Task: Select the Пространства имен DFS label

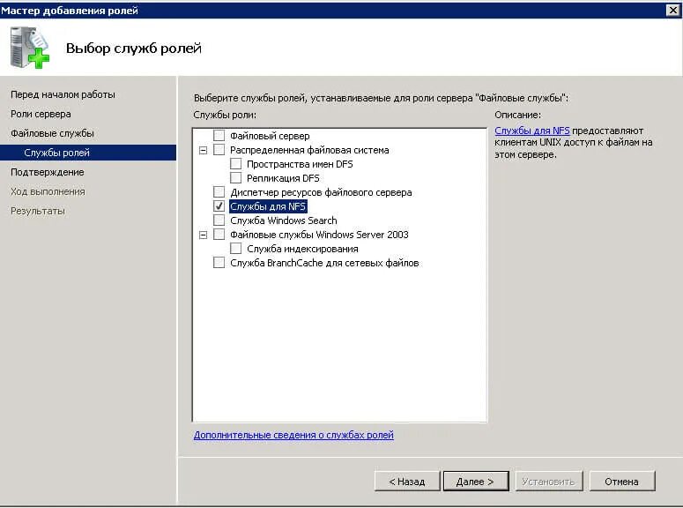Action: tap(300, 164)
